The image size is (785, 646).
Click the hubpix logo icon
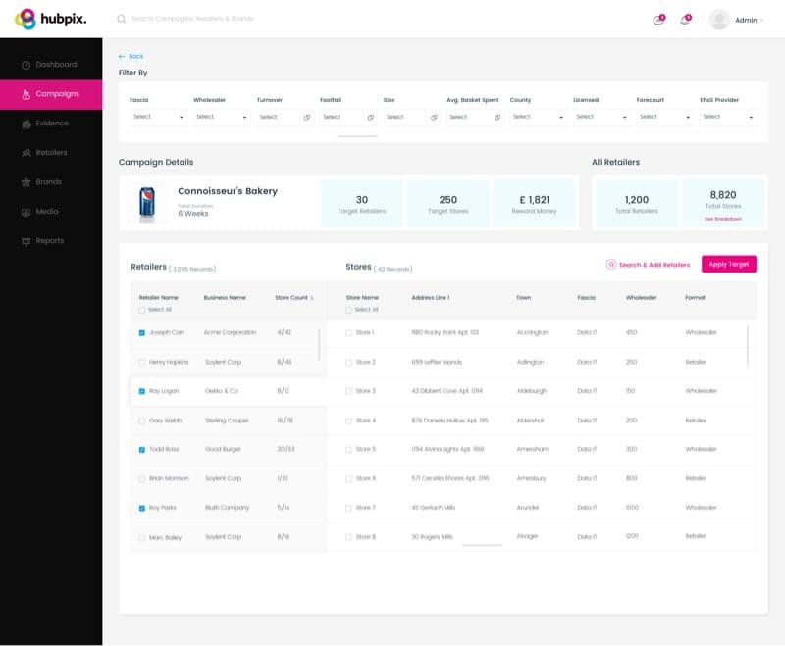coord(26,19)
